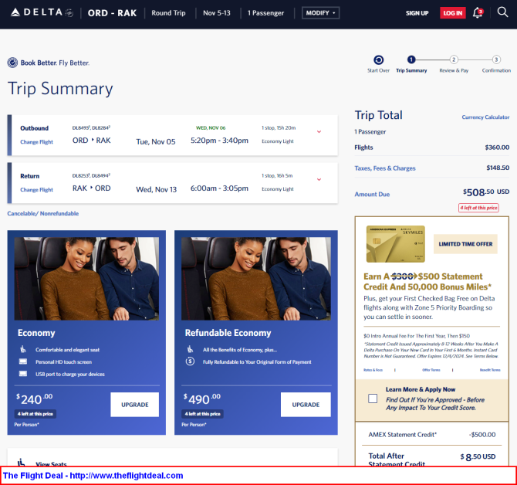Open the Currency Calculator link
The width and height of the screenshot is (517, 485).
485,117
